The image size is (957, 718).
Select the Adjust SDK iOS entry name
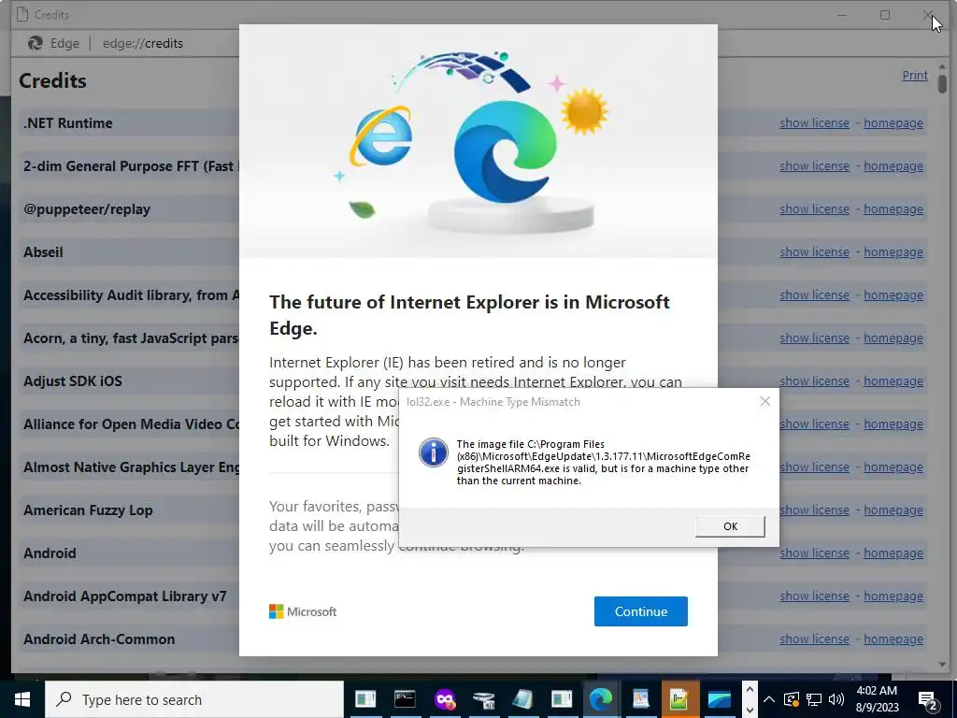(73, 381)
